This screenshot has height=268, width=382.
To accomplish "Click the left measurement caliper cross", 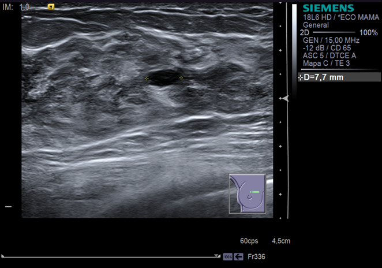I will point(147,79).
